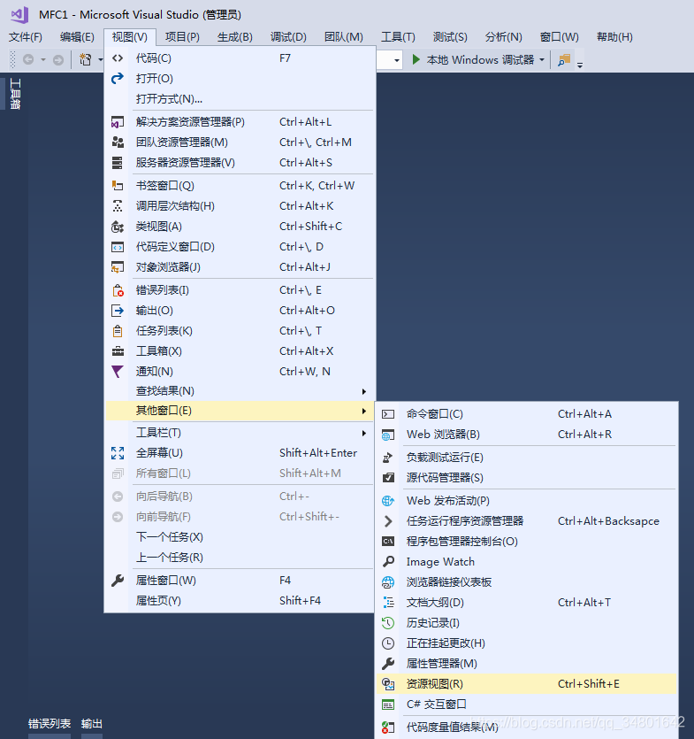Click the Visual Studio logo in title bar

click(19, 15)
